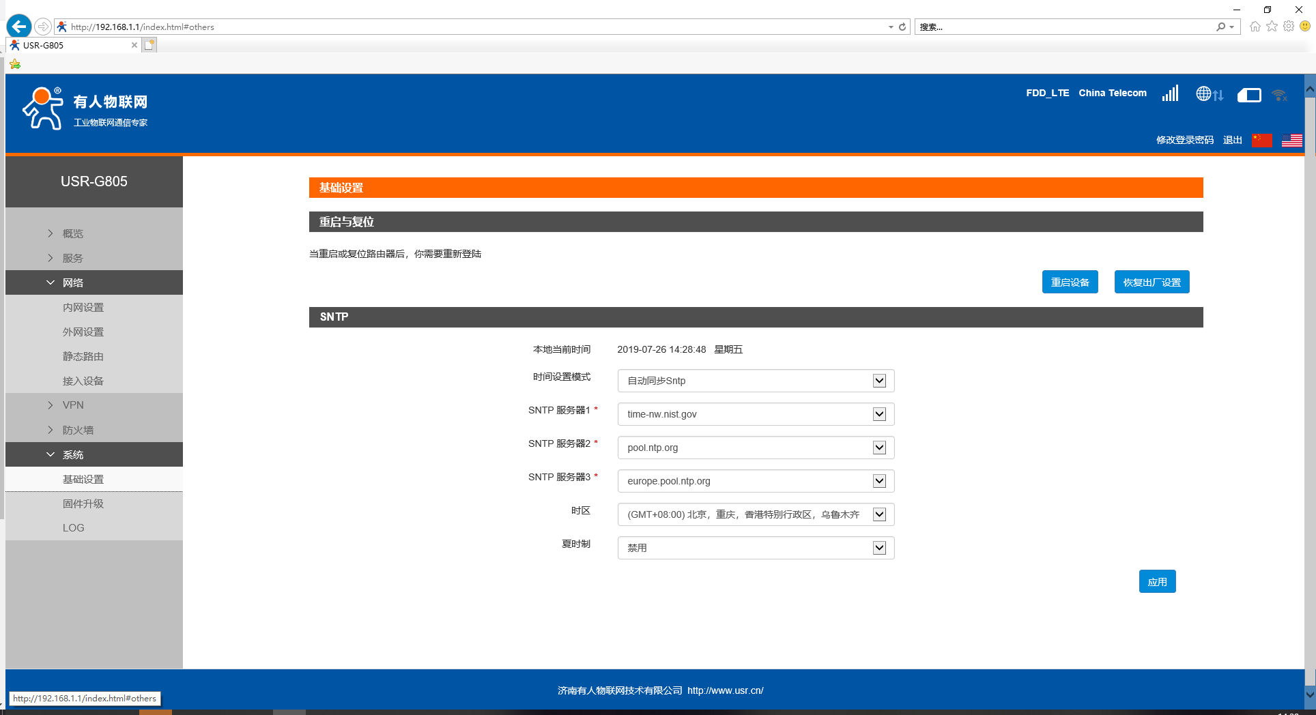This screenshot has width=1316, height=715.
Task: Open the 时间设置模式 dropdown
Action: pyautogui.click(x=756, y=381)
